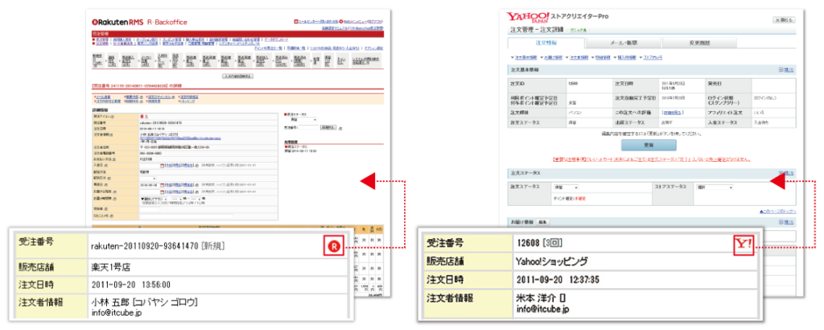Click the order time 2011-09-20 12:37:35
Image resolution: width=824 pixels, height=330 pixels.
pyautogui.click(x=557, y=278)
